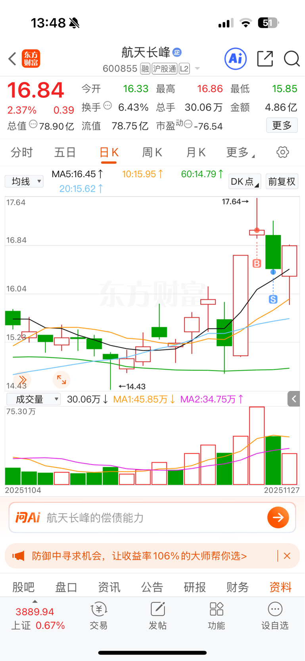Tap the current price 16.84
Image resolution: width=305 pixels, height=661 pixels.
(36, 90)
